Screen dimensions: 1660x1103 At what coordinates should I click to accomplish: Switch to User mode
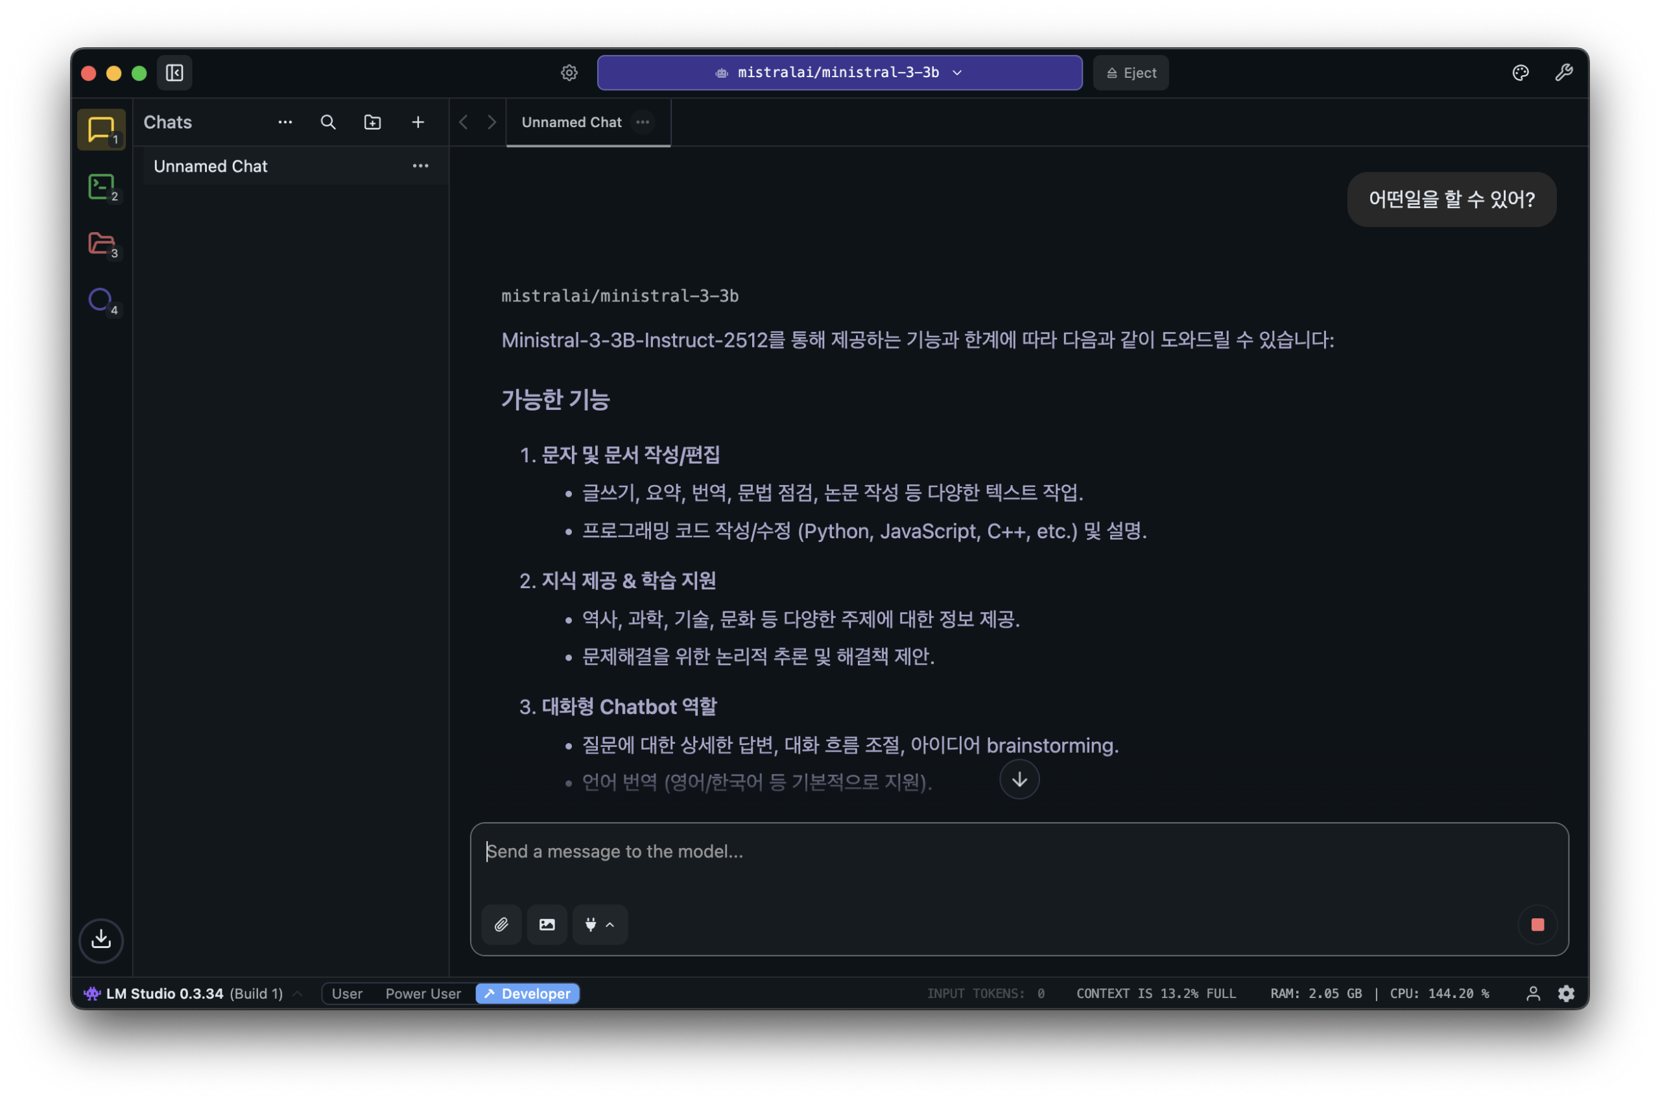pyautogui.click(x=347, y=993)
